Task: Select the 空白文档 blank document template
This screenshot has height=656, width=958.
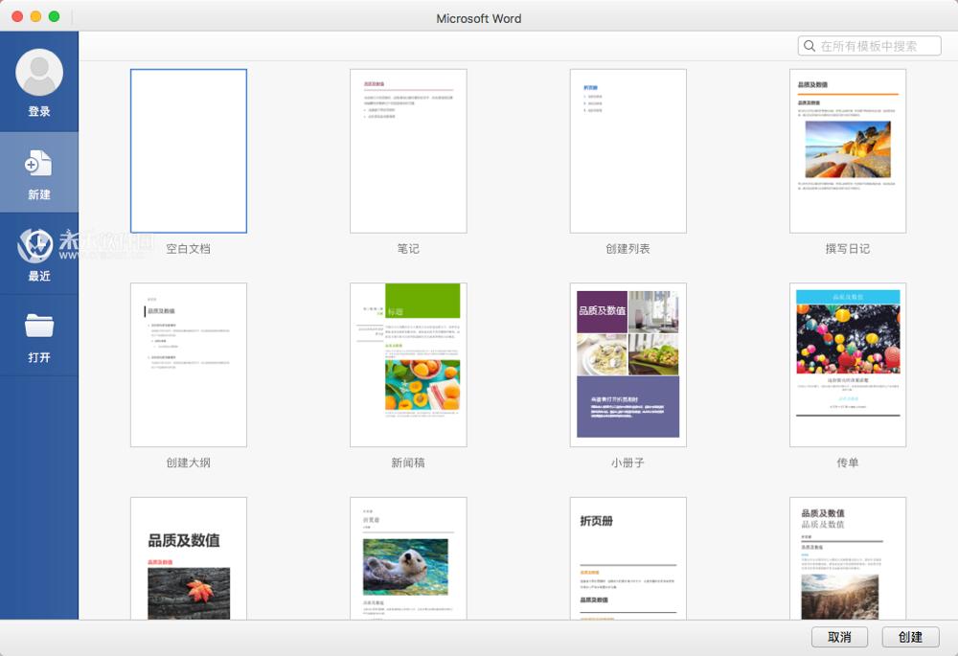Action: [x=189, y=149]
